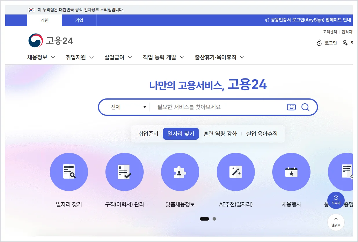The image size is (358, 242).
Task: Click the first carousel page indicator
Action: pyautogui.click(x=204, y=219)
